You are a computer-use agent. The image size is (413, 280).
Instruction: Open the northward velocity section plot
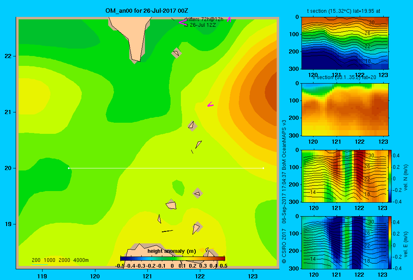(345, 176)
